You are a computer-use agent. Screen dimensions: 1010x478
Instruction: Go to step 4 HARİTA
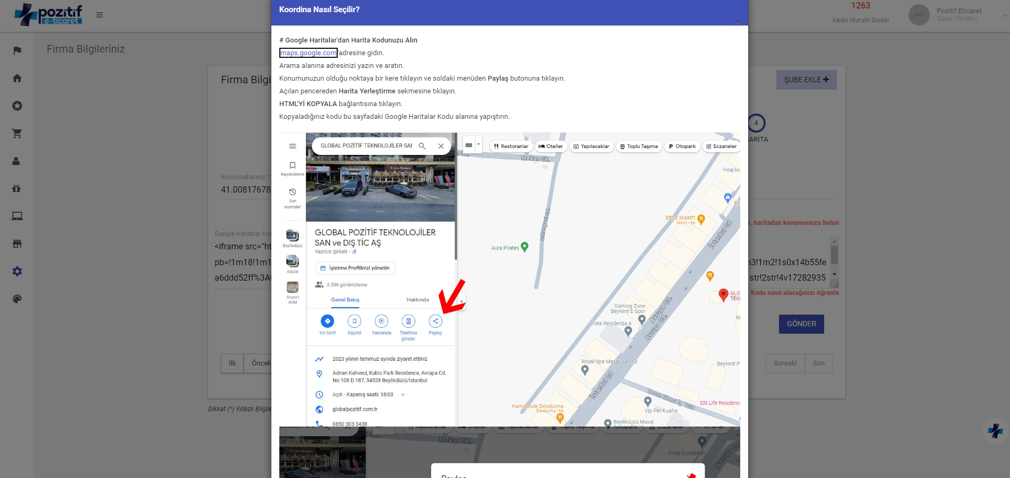click(x=756, y=123)
